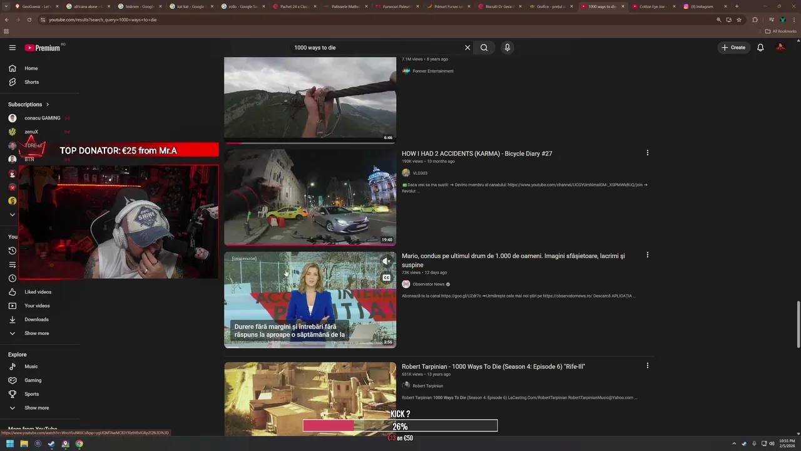
Task: Open options for Mario condus video
Action: [647, 255]
